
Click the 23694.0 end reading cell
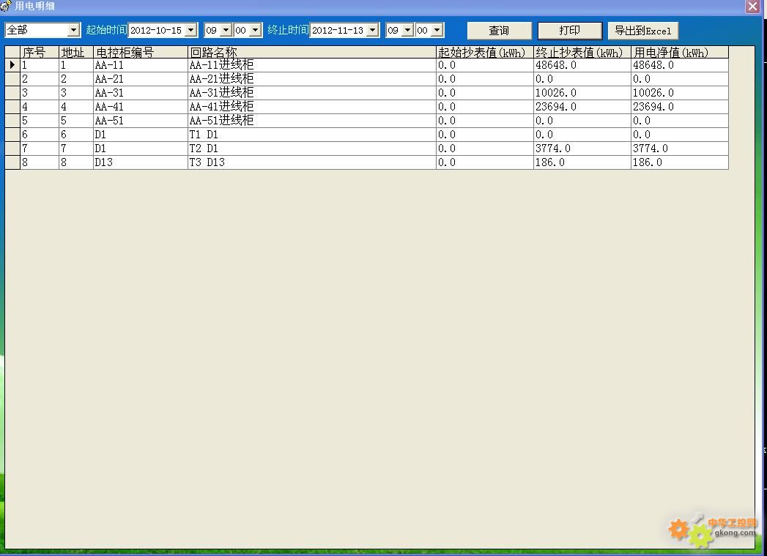point(582,107)
